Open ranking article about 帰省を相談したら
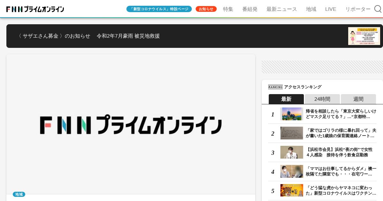This screenshot has height=201, width=383. [341, 114]
